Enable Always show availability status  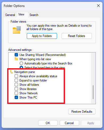16,76
